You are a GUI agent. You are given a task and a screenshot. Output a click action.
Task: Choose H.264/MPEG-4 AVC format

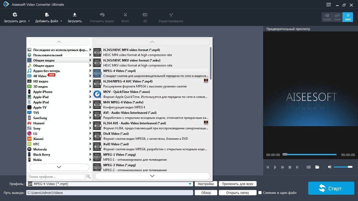151,84
